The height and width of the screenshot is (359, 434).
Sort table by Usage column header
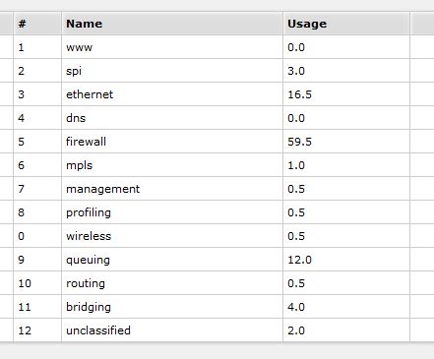coord(346,24)
